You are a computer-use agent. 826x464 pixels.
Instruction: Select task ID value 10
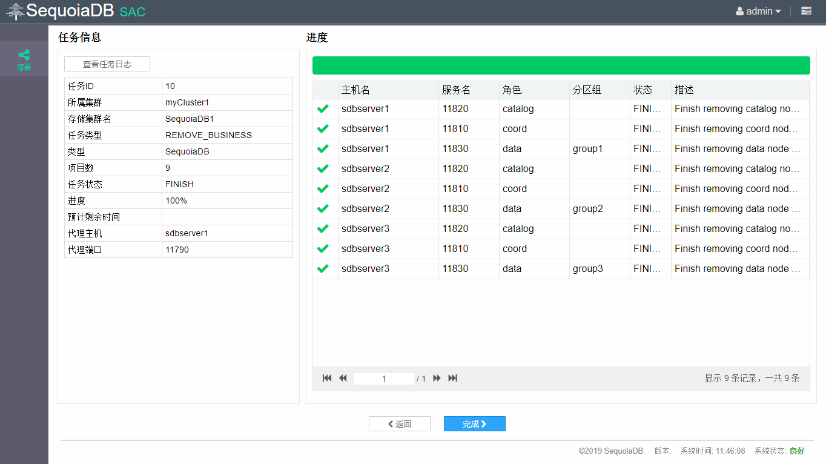(170, 86)
